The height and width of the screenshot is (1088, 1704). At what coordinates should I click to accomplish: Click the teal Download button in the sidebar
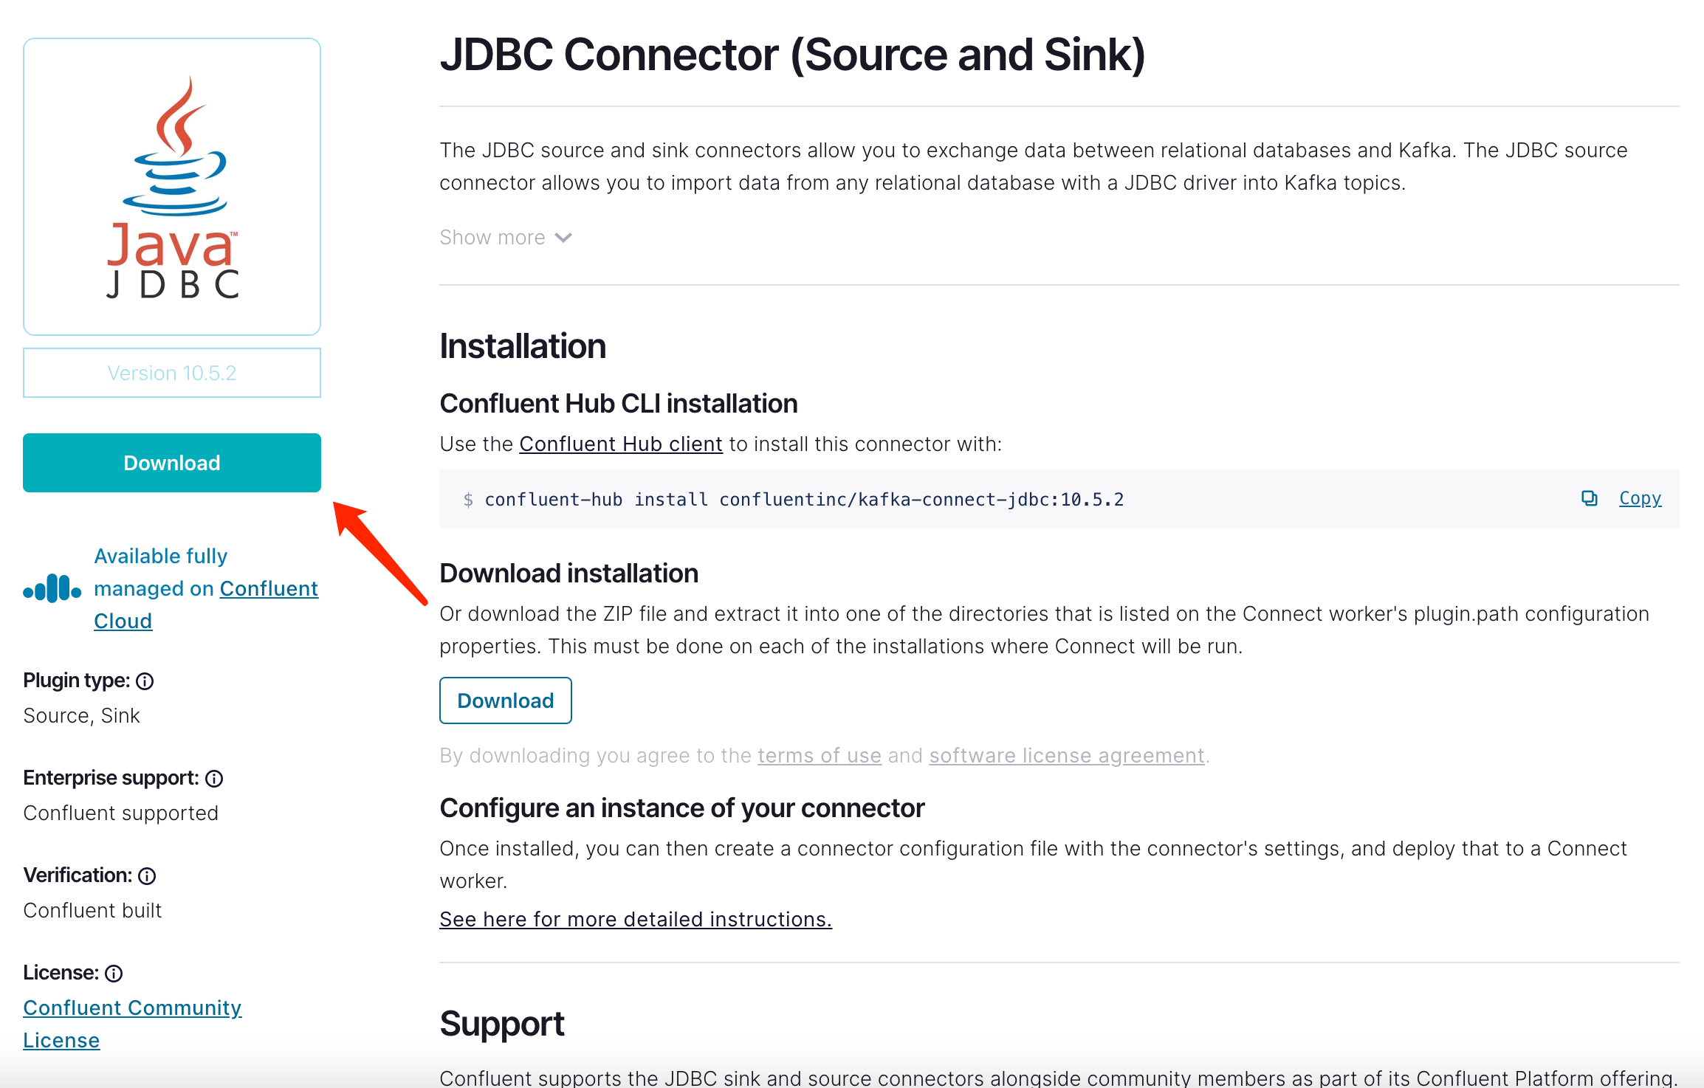pyautogui.click(x=171, y=463)
